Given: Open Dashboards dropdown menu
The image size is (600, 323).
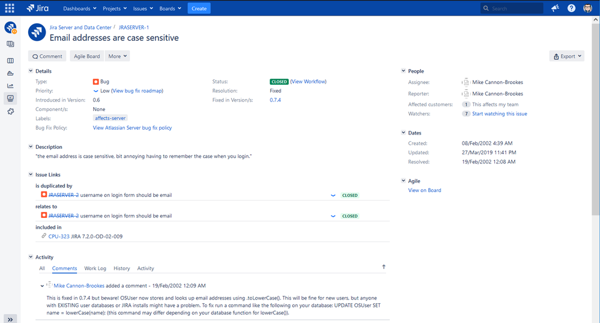Looking at the screenshot, I should (x=80, y=8).
